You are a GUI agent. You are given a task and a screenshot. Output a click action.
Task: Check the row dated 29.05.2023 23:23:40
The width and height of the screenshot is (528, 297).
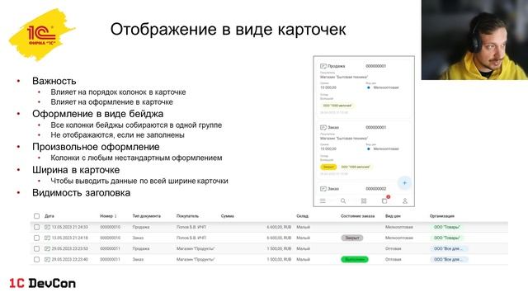tap(36, 260)
